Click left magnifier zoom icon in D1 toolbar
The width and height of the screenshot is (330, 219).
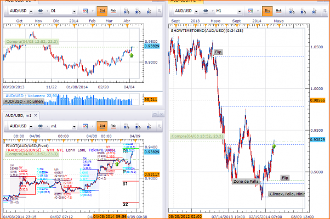click(x=127, y=11)
